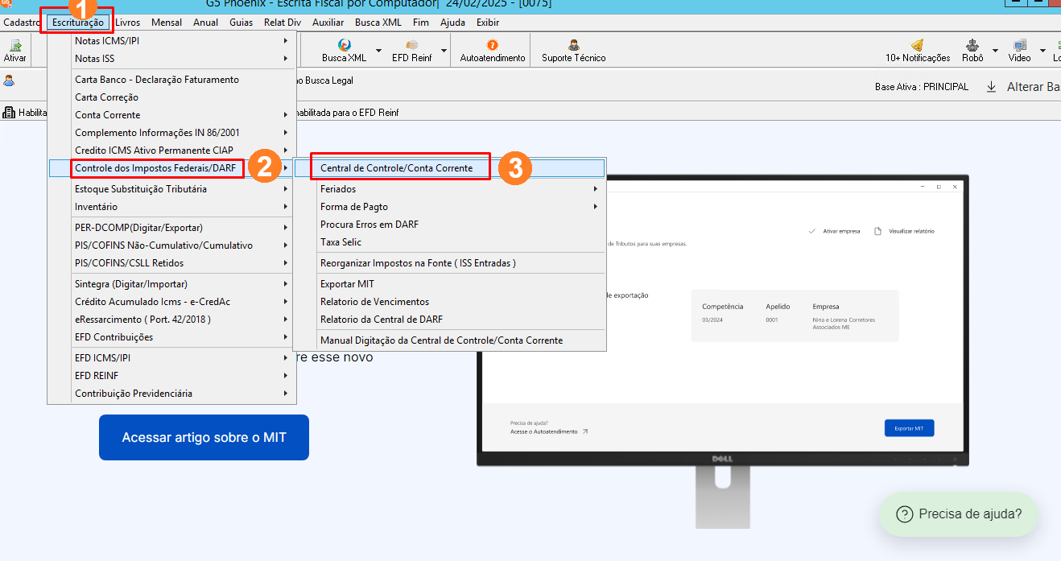Click the Acessar artigo sobre o MIT button
Image resolution: width=1061 pixels, height=561 pixels.
pyautogui.click(x=204, y=438)
